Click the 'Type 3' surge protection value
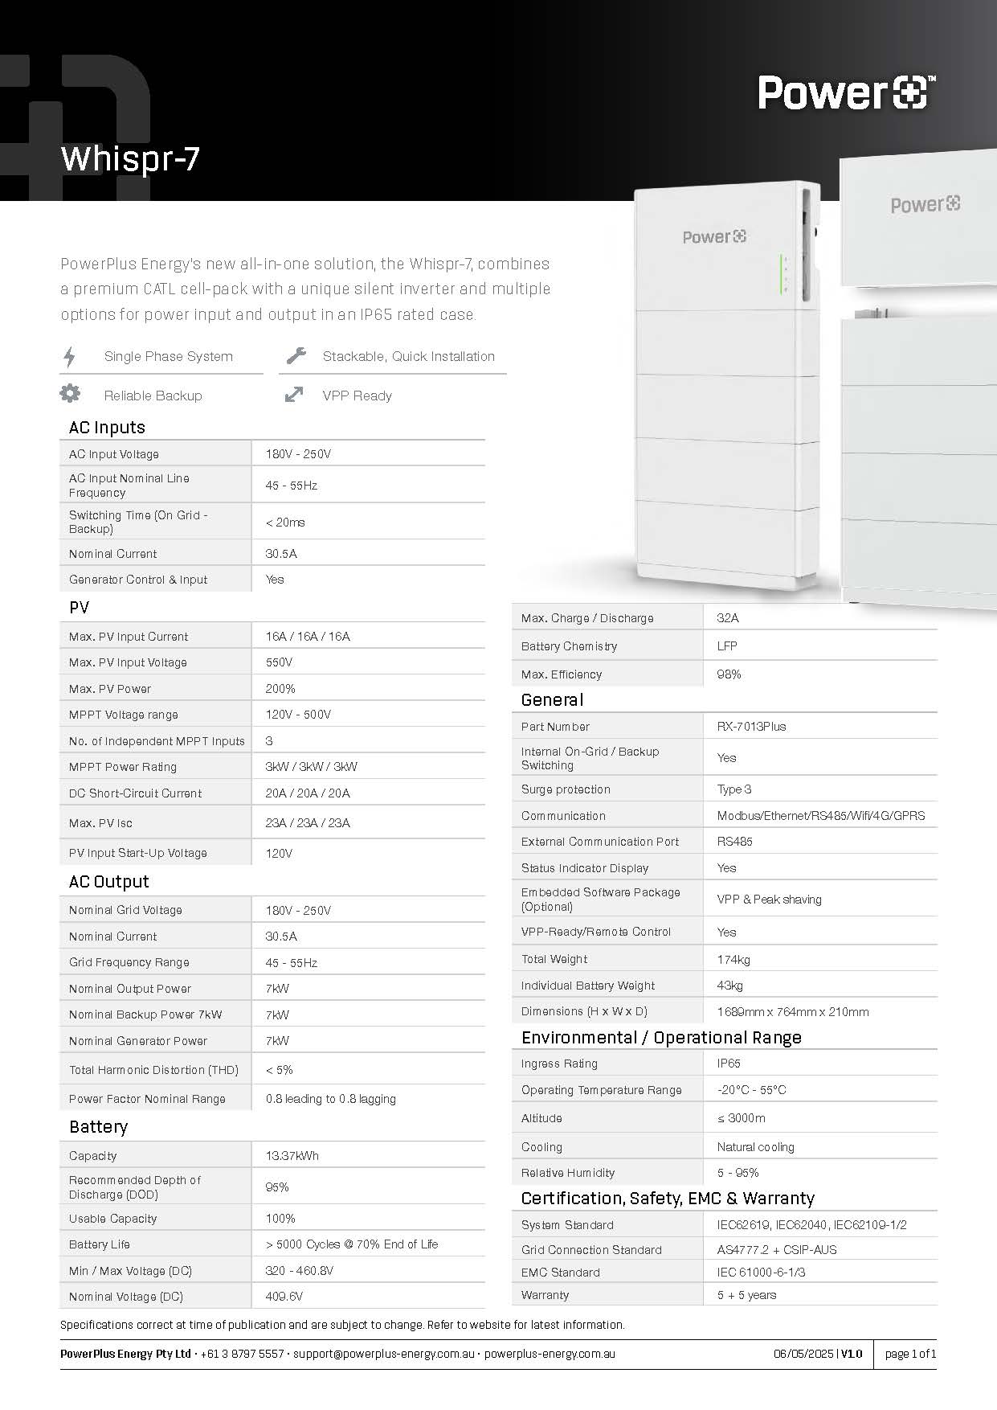997x1410 pixels. (734, 789)
